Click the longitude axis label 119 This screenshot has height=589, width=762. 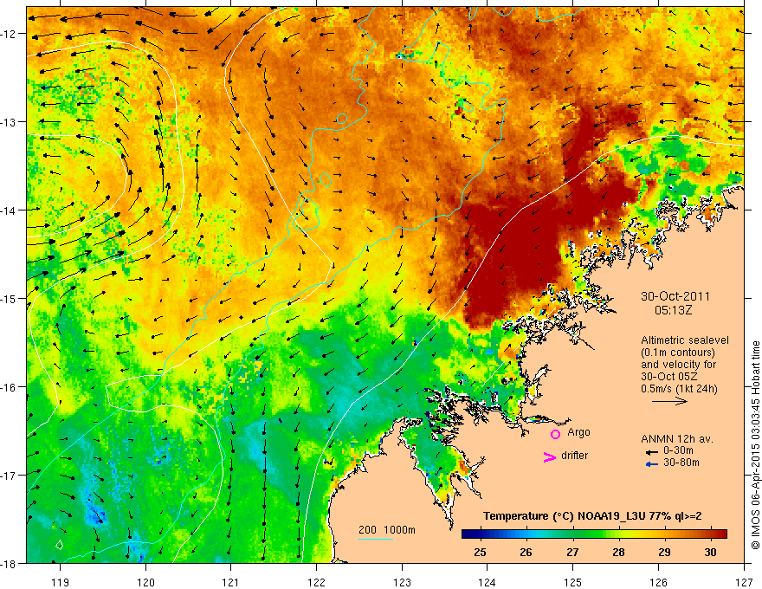(x=61, y=582)
